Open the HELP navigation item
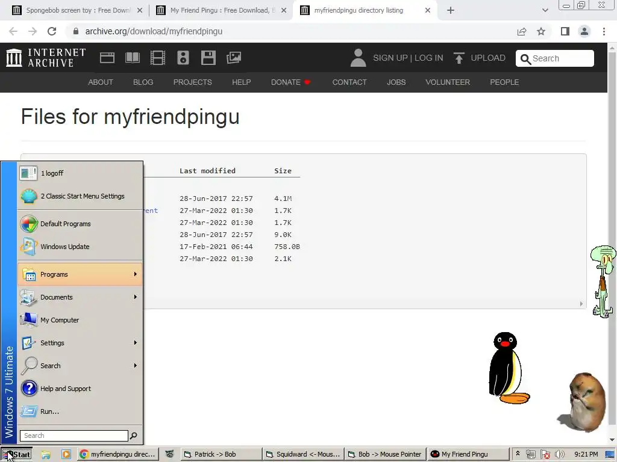The height and width of the screenshot is (462, 617). click(x=241, y=82)
